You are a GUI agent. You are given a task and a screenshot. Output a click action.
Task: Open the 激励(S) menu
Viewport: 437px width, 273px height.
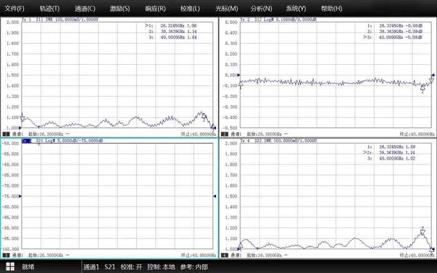click(x=120, y=9)
